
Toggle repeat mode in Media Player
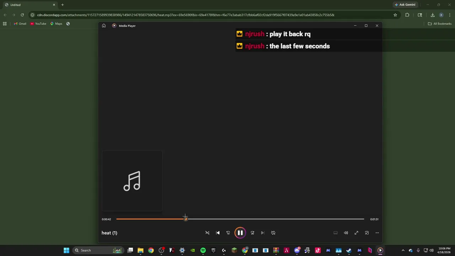click(x=273, y=233)
